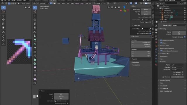
Task: Open the Select menu in viewport header
Action: point(63,3)
